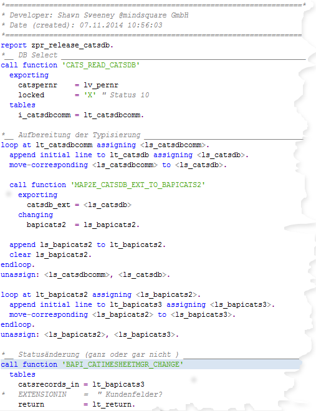Click the locked parameter

(x=31, y=95)
